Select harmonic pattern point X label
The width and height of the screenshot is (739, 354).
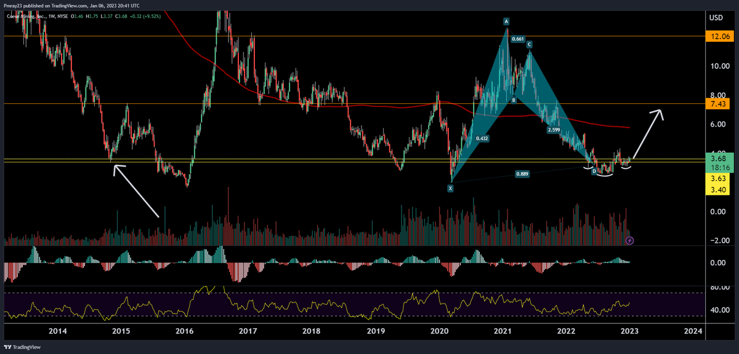click(x=450, y=188)
